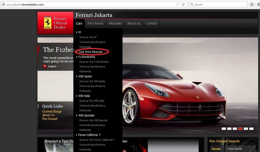Open Multimedia under FF
The height and width of the screenshot is (152, 260).
(x=85, y=47)
